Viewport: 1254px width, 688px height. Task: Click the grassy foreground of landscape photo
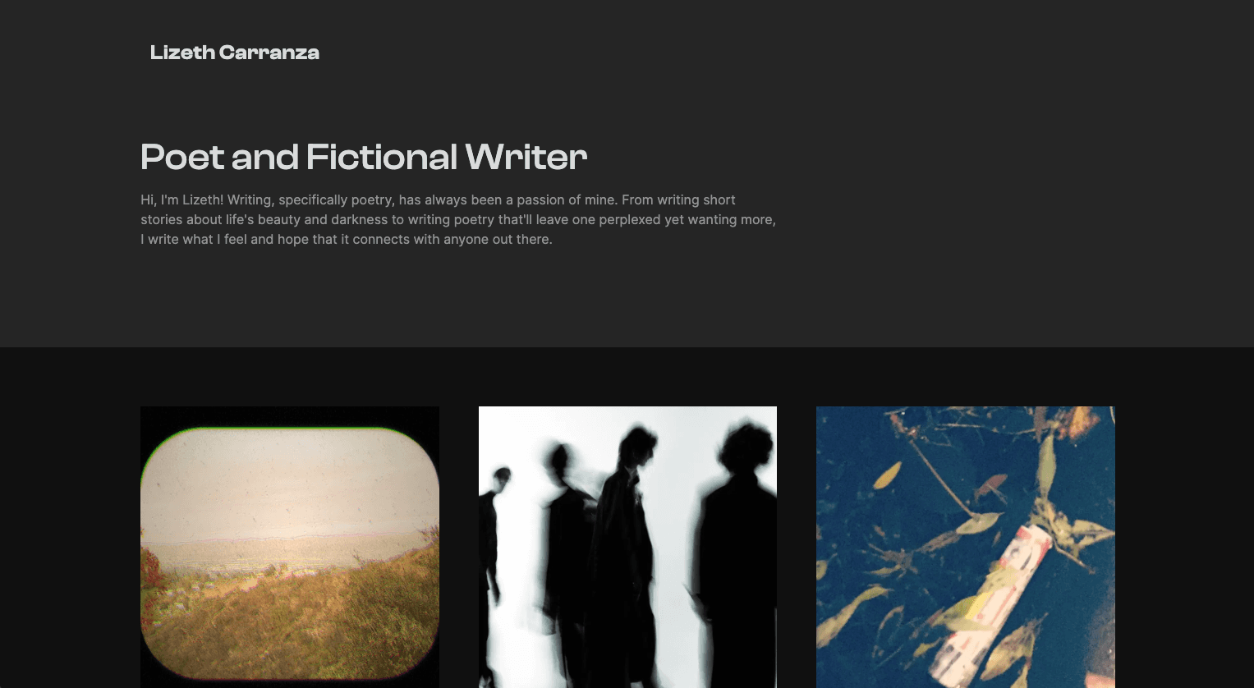(290, 616)
